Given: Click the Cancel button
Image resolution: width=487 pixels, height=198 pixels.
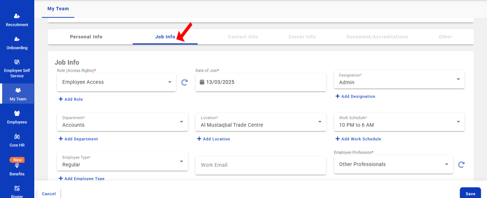Looking at the screenshot, I should coord(49,193).
